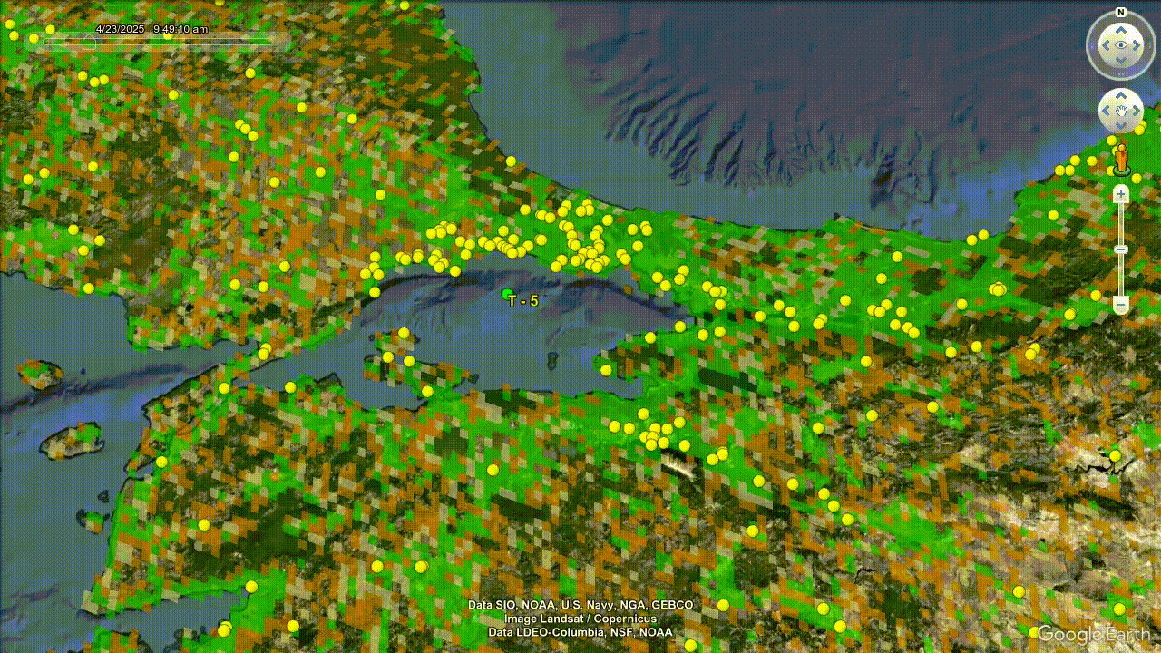
Task: Click the Image Landsat / Copernicus attribution
Action: [580, 619]
